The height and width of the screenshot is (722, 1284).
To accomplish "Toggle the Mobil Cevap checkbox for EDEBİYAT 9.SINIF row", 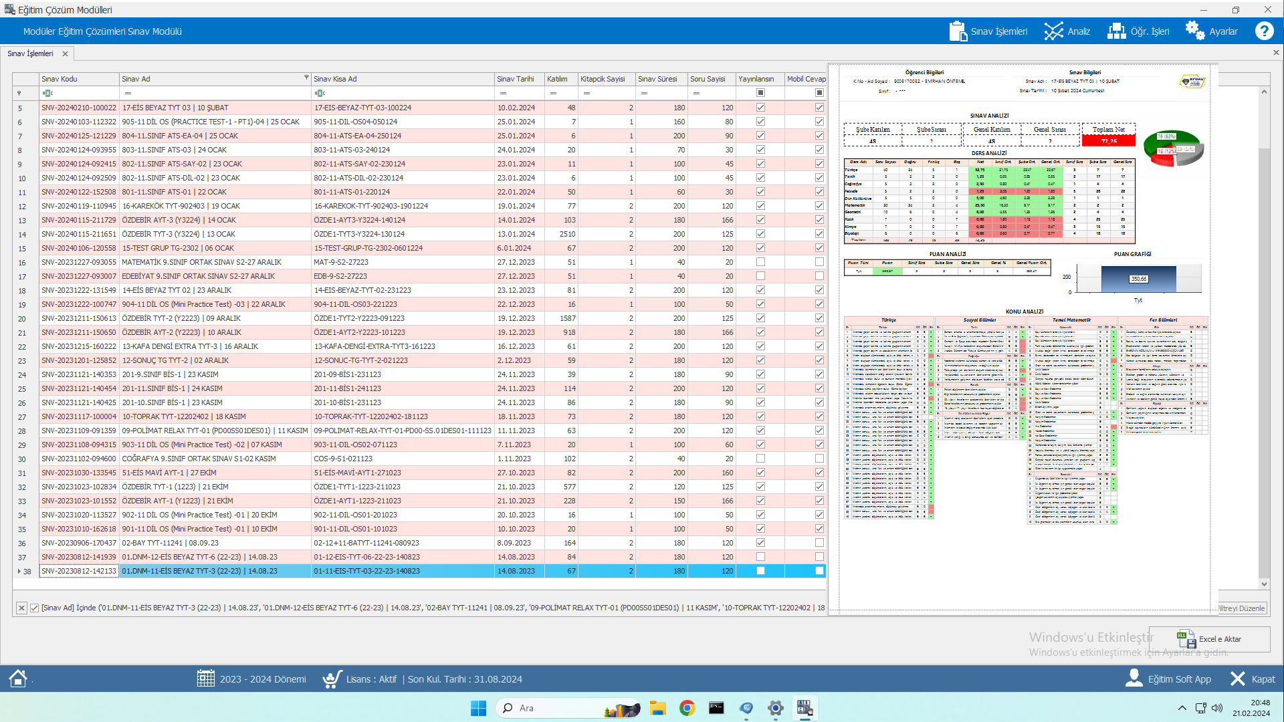I will click(x=819, y=276).
